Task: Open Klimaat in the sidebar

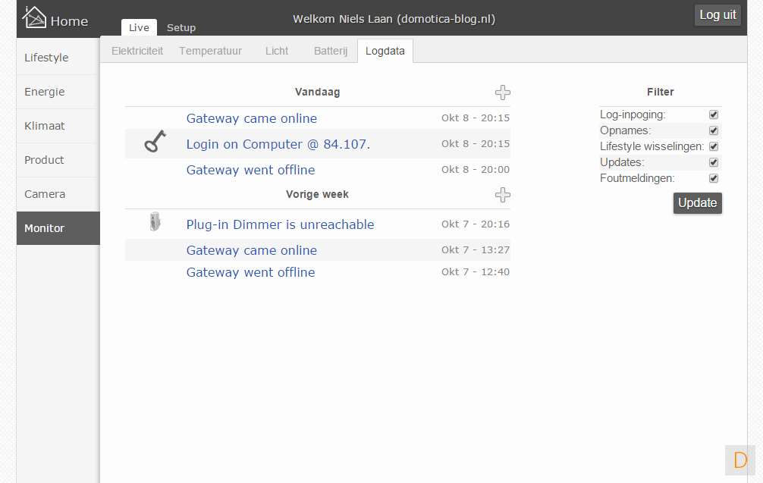Action: click(x=58, y=126)
